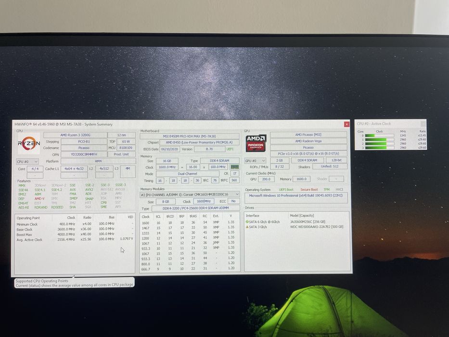Screen dimensions: 449x337
Task: Click the Core count field showing 4 / 4
Action: pyautogui.click(x=35, y=169)
